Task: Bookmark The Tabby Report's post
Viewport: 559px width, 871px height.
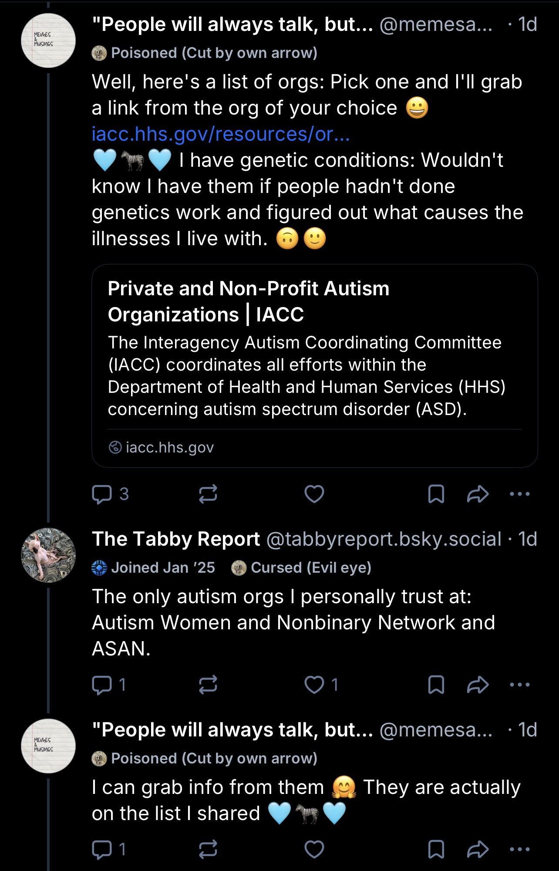Action: (436, 685)
